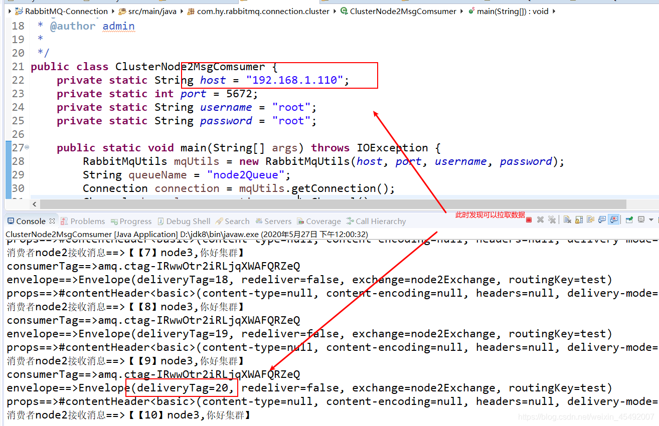Viewport: 659px width, 426px height.
Task: Pin the current console
Action: [x=629, y=220]
